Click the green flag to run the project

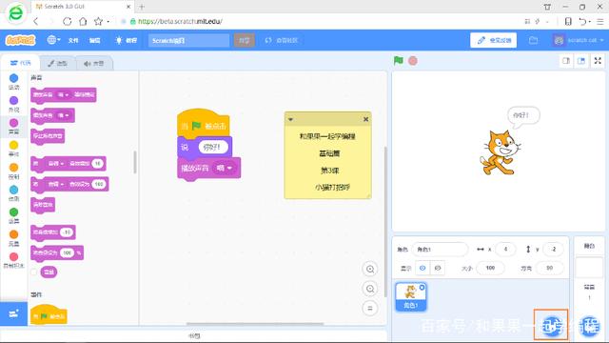pos(398,61)
